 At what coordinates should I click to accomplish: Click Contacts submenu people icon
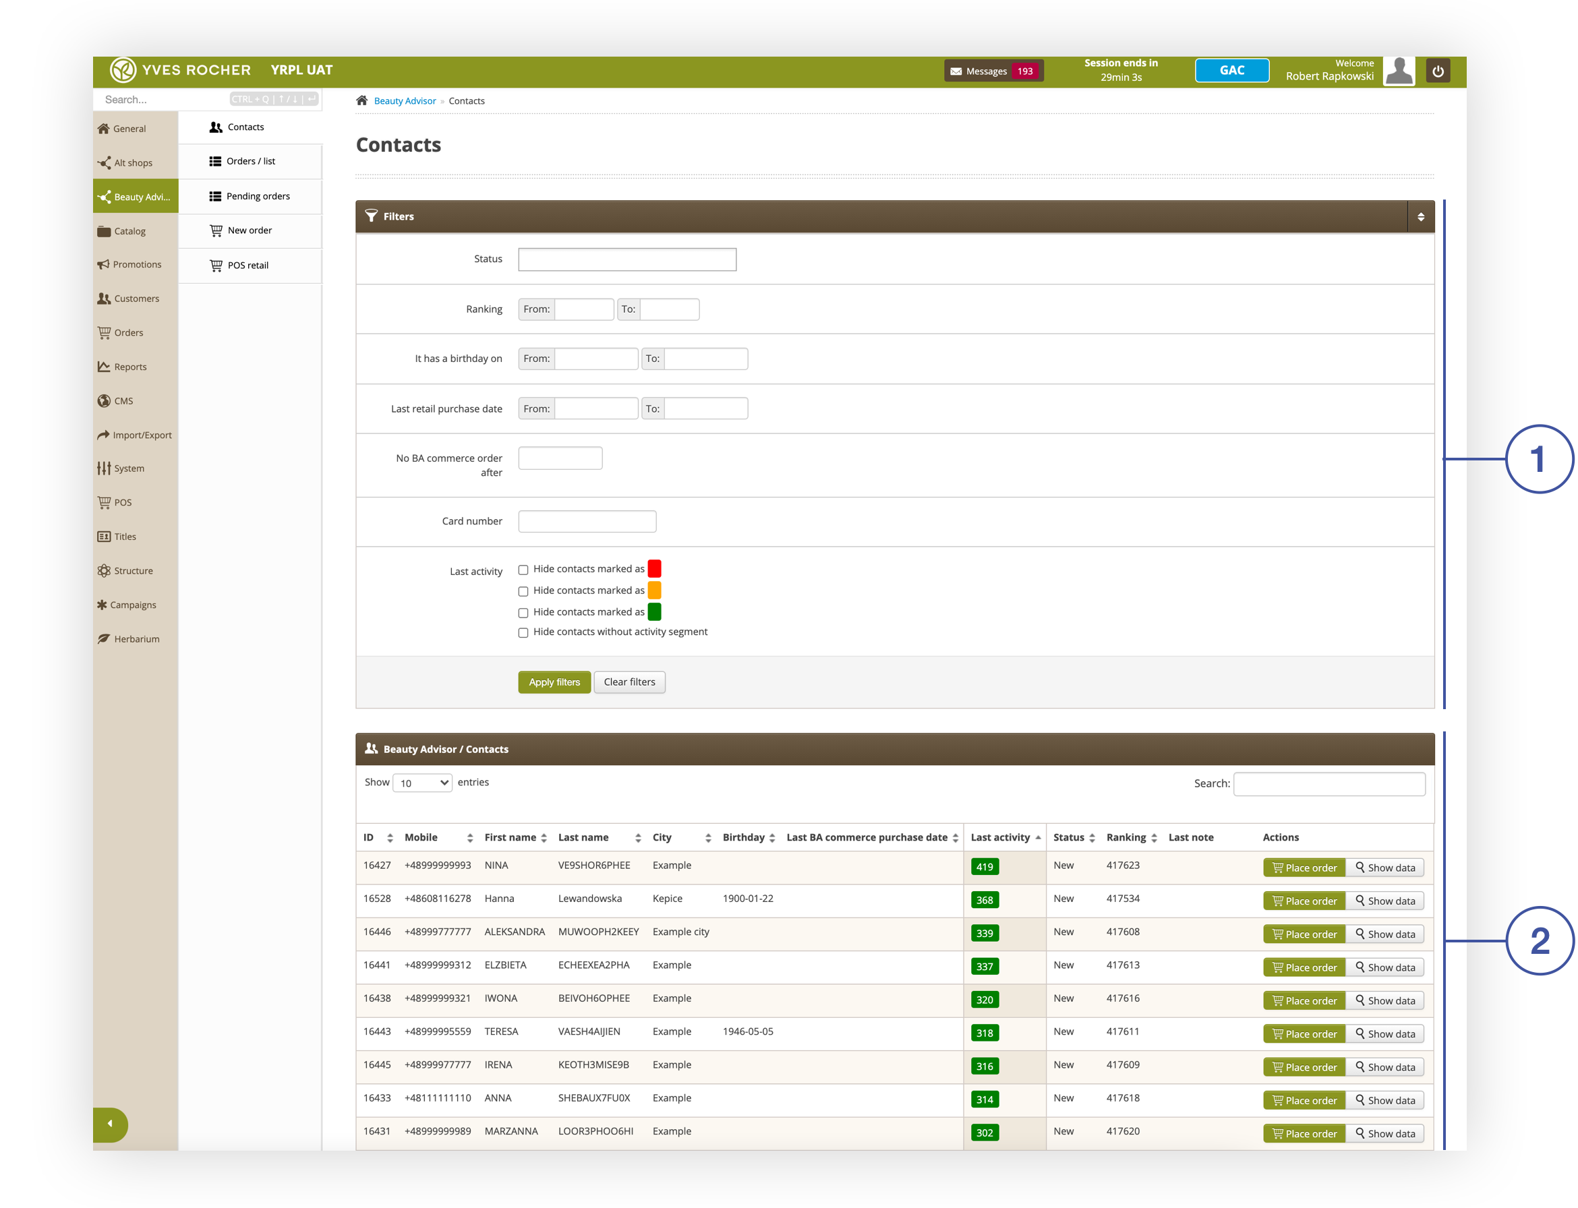216,127
